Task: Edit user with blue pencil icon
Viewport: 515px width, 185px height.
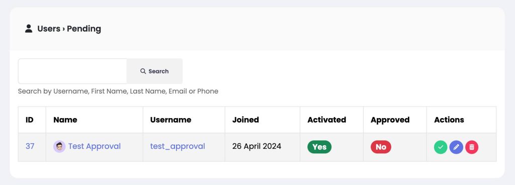Action: pyautogui.click(x=456, y=147)
